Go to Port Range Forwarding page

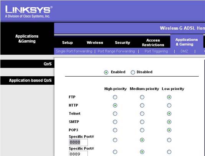[x=116, y=51]
